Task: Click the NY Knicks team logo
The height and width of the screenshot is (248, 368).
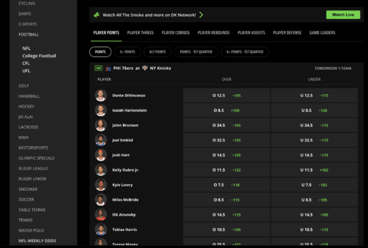Action: (x=145, y=68)
